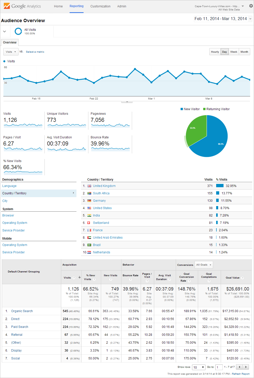
Task: Click the Netherlands flag icon
Action: 89,252
